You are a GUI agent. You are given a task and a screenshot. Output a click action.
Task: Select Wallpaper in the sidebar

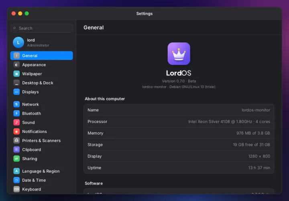[42, 74]
